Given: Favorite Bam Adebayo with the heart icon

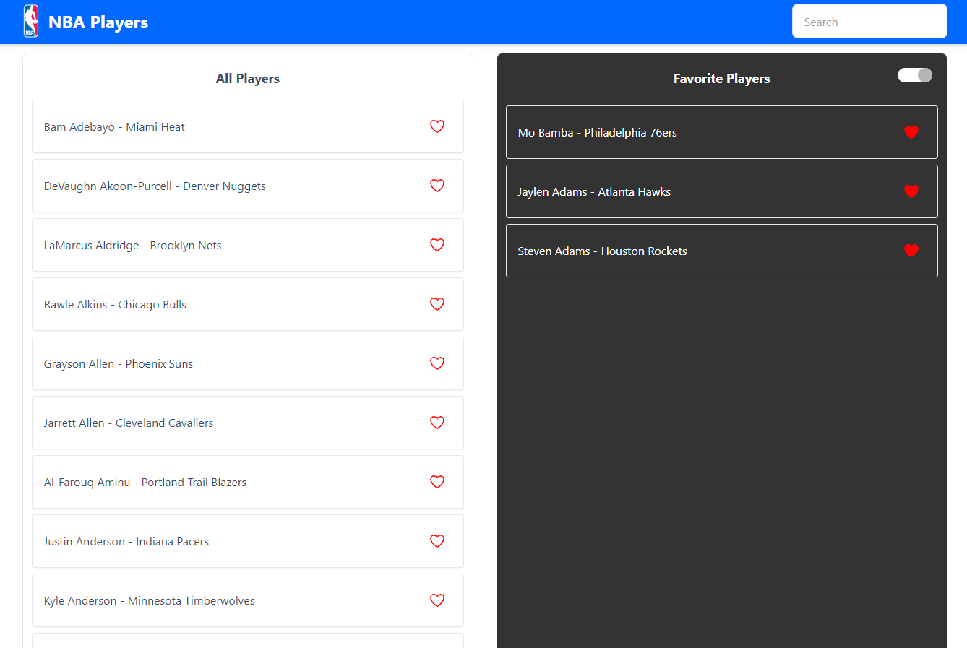Looking at the screenshot, I should [437, 126].
